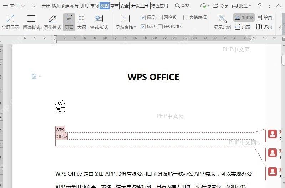The image size is (285, 188).
Task: Click the first line indent marker on ruler
Action: point(55,37)
